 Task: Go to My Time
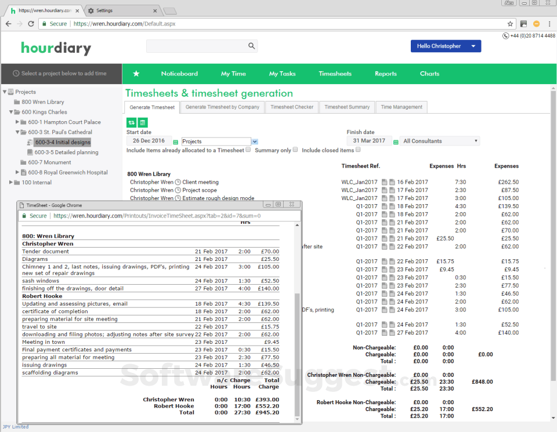pyautogui.click(x=233, y=74)
